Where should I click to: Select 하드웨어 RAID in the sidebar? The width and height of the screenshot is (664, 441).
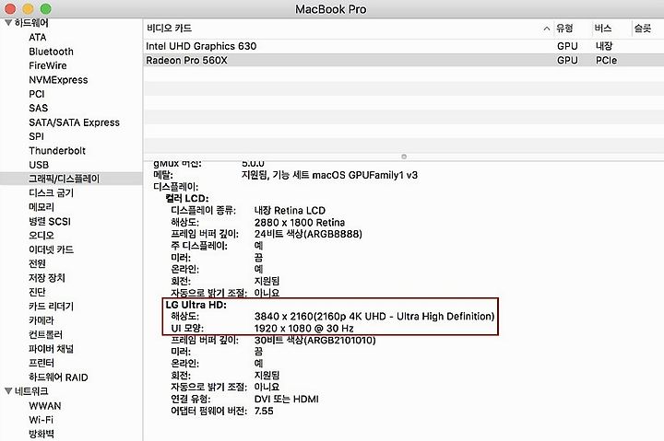[x=58, y=377]
